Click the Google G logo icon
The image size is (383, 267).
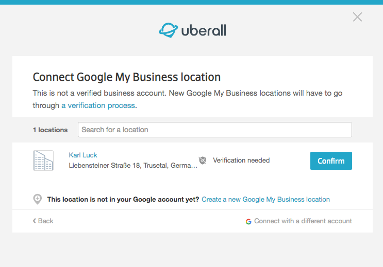tap(248, 221)
